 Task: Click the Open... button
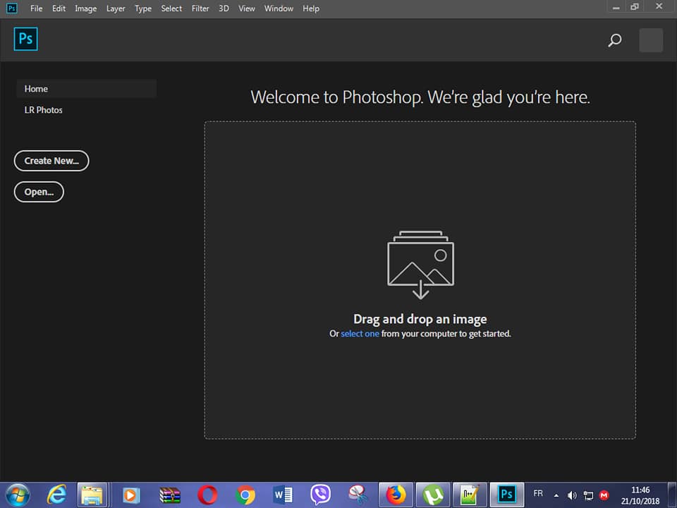[39, 192]
